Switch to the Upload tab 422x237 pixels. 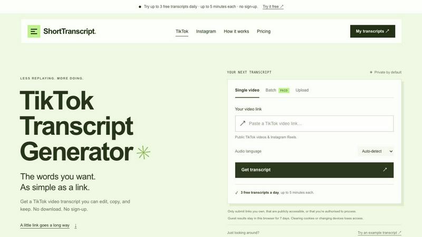302,90
